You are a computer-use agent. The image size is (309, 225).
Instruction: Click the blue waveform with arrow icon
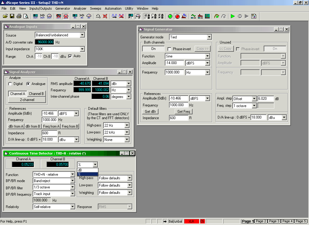114,16
